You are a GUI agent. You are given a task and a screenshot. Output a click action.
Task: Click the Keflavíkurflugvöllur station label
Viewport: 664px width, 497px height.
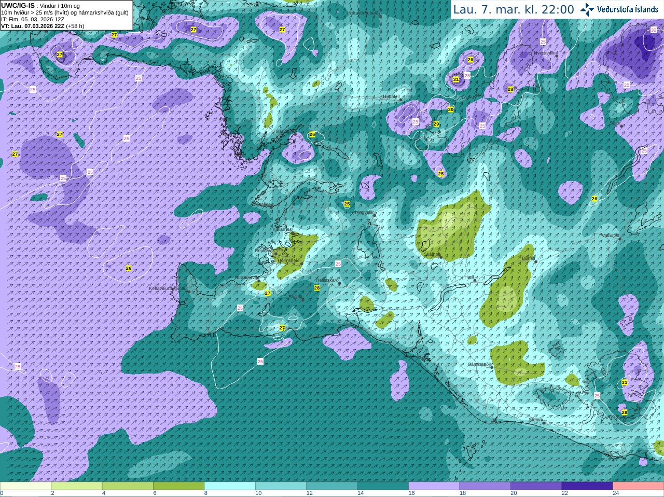168,288
